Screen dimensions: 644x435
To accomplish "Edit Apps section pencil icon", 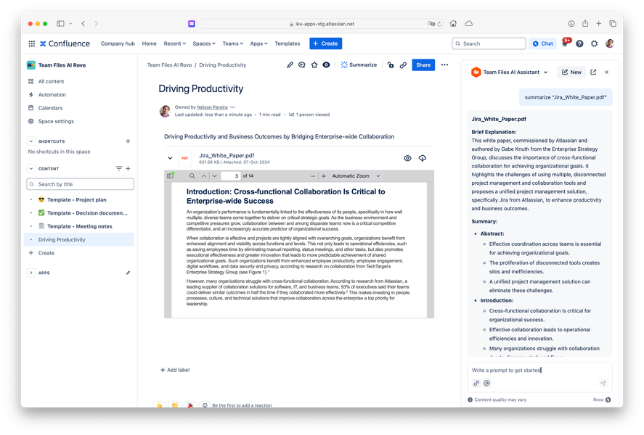I will (128, 273).
